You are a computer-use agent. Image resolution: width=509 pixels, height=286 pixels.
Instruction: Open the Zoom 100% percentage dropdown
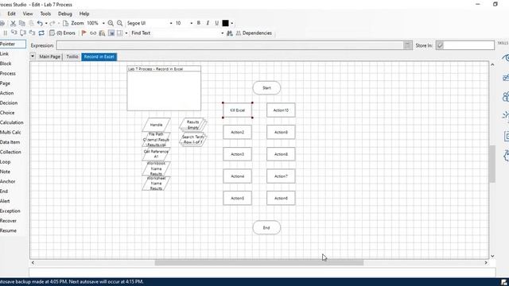(103, 23)
